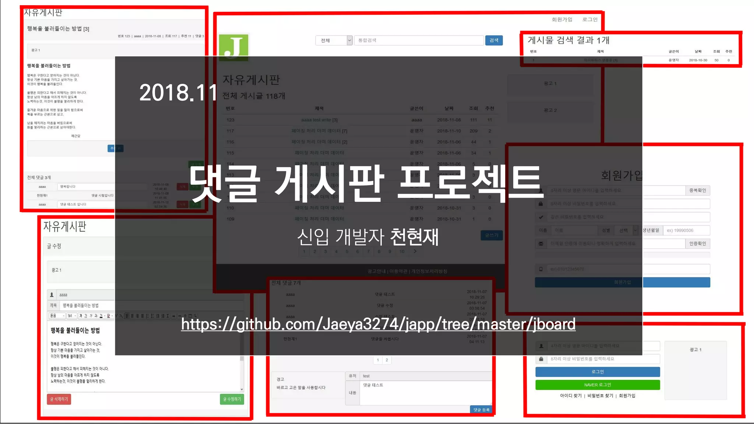Click green NAVER 로그인 button
The height and width of the screenshot is (424, 754).
tap(598, 385)
